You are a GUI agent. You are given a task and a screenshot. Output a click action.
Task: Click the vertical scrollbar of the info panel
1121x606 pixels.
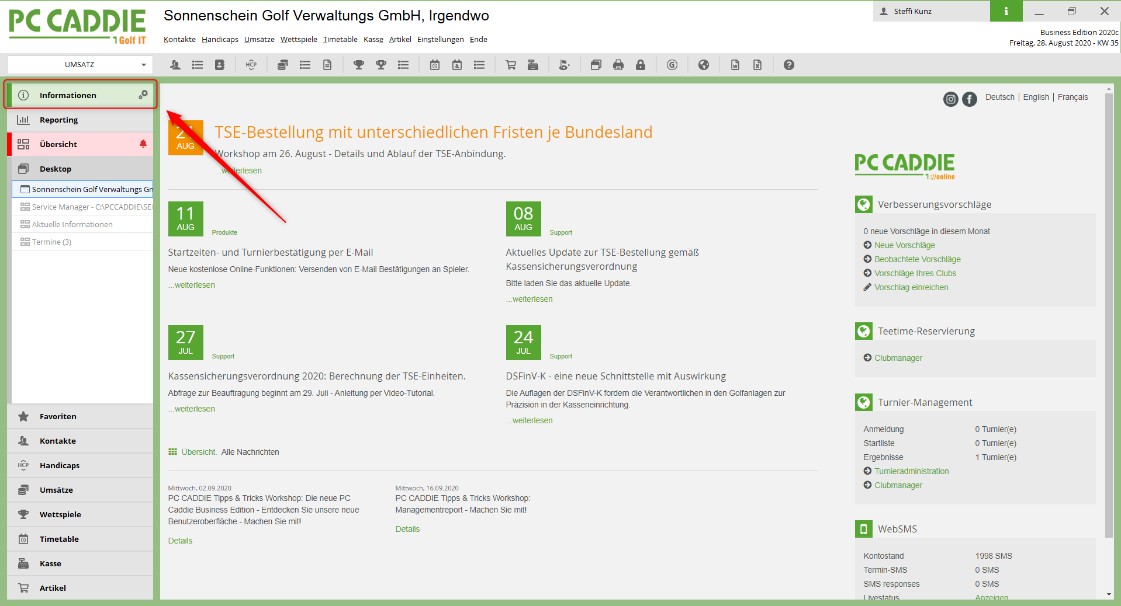click(1109, 315)
